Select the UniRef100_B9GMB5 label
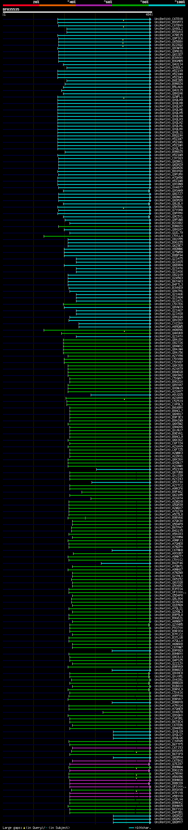The width and height of the screenshot is (188, 830). pos(169,61)
